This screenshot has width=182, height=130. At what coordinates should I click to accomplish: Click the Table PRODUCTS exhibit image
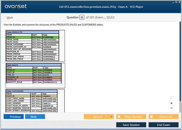(x=35, y=46)
